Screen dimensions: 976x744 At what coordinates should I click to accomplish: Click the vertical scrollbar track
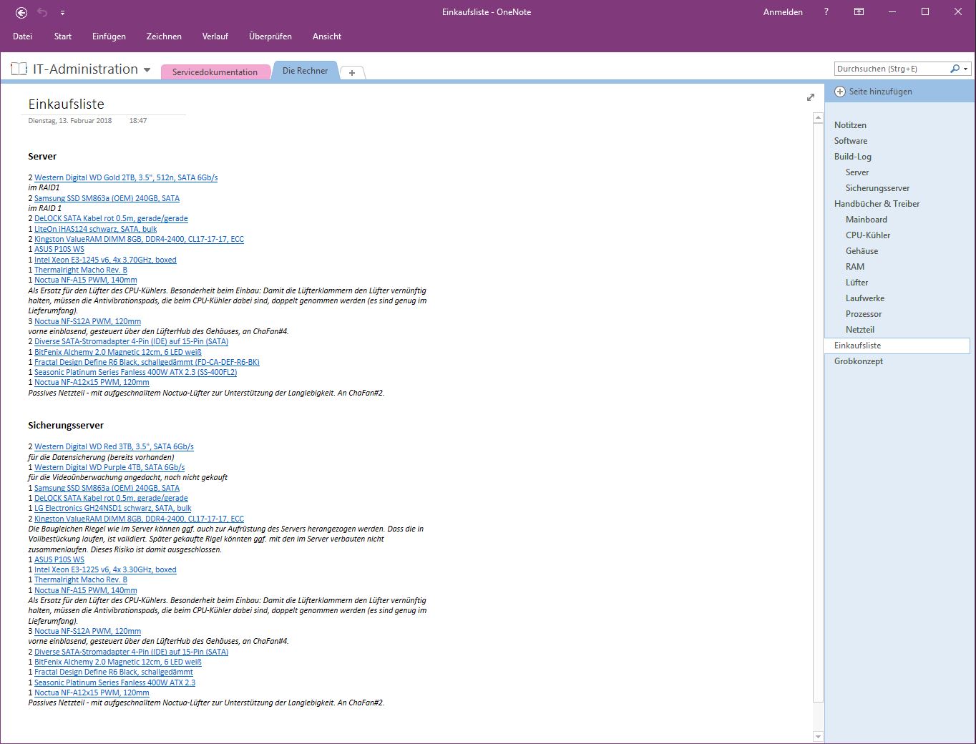click(819, 715)
